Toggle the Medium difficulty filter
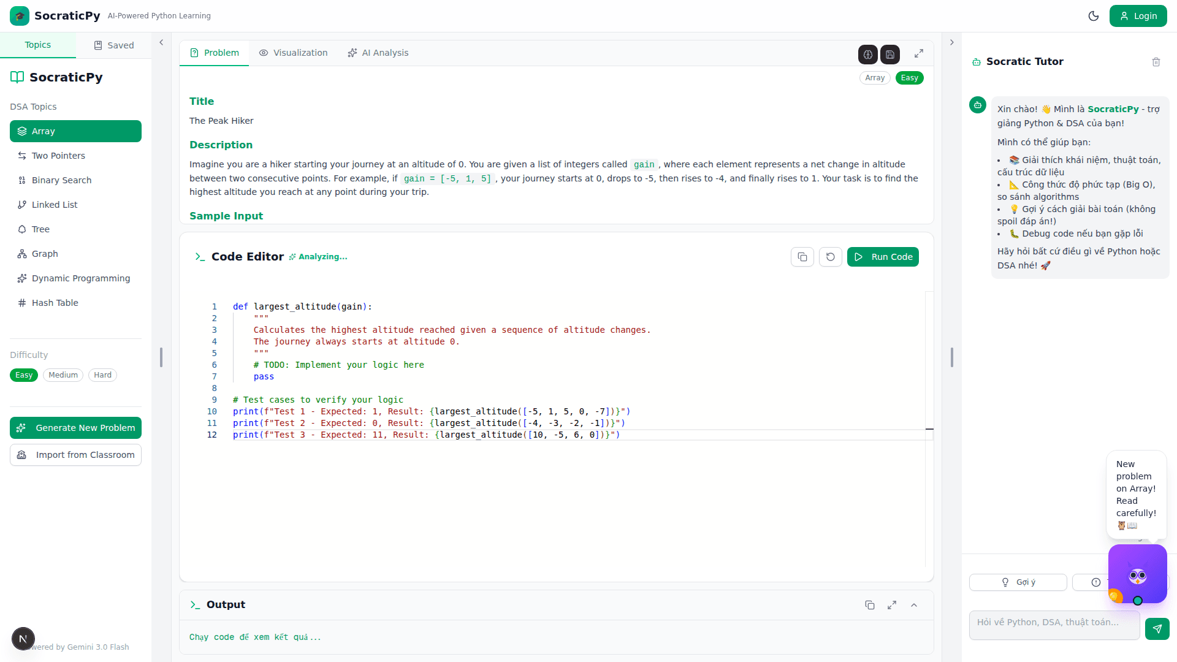 [x=63, y=375]
